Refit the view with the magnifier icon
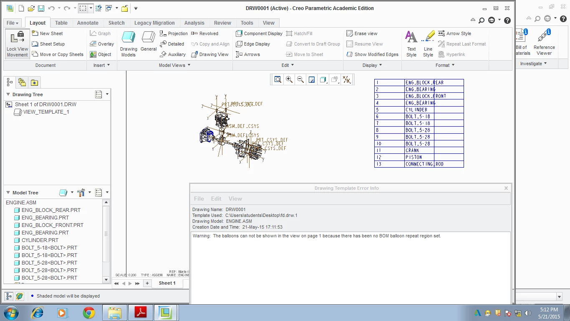 [277, 79]
